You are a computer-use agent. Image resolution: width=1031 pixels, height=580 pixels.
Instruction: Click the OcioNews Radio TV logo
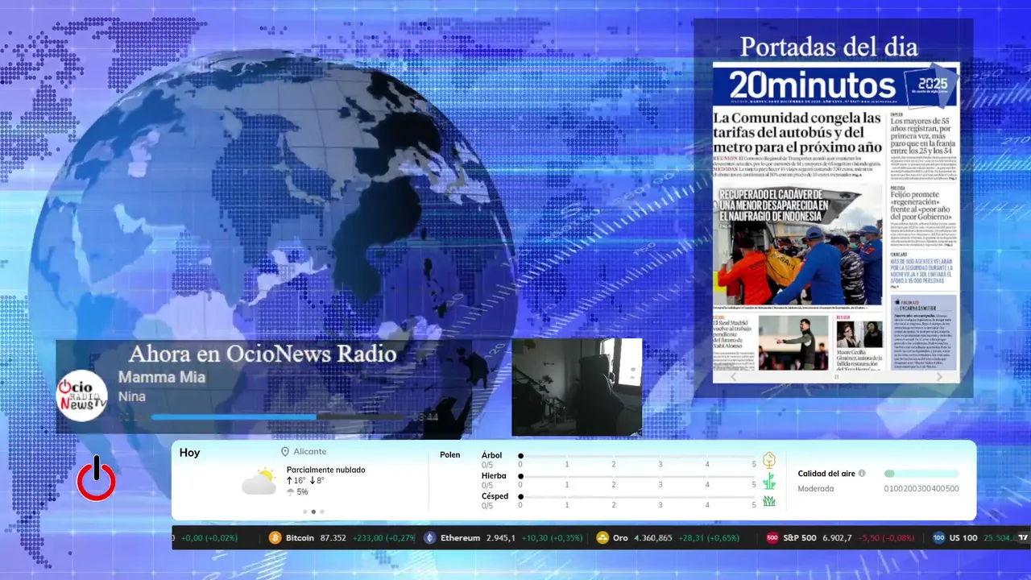coord(81,396)
